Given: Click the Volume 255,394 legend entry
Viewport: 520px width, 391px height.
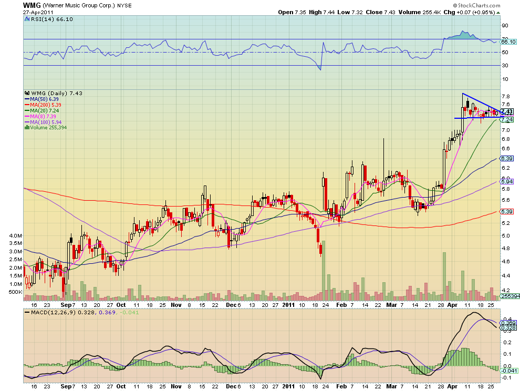Looking at the screenshot, I should pyautogui.click(x=46, y=128).
